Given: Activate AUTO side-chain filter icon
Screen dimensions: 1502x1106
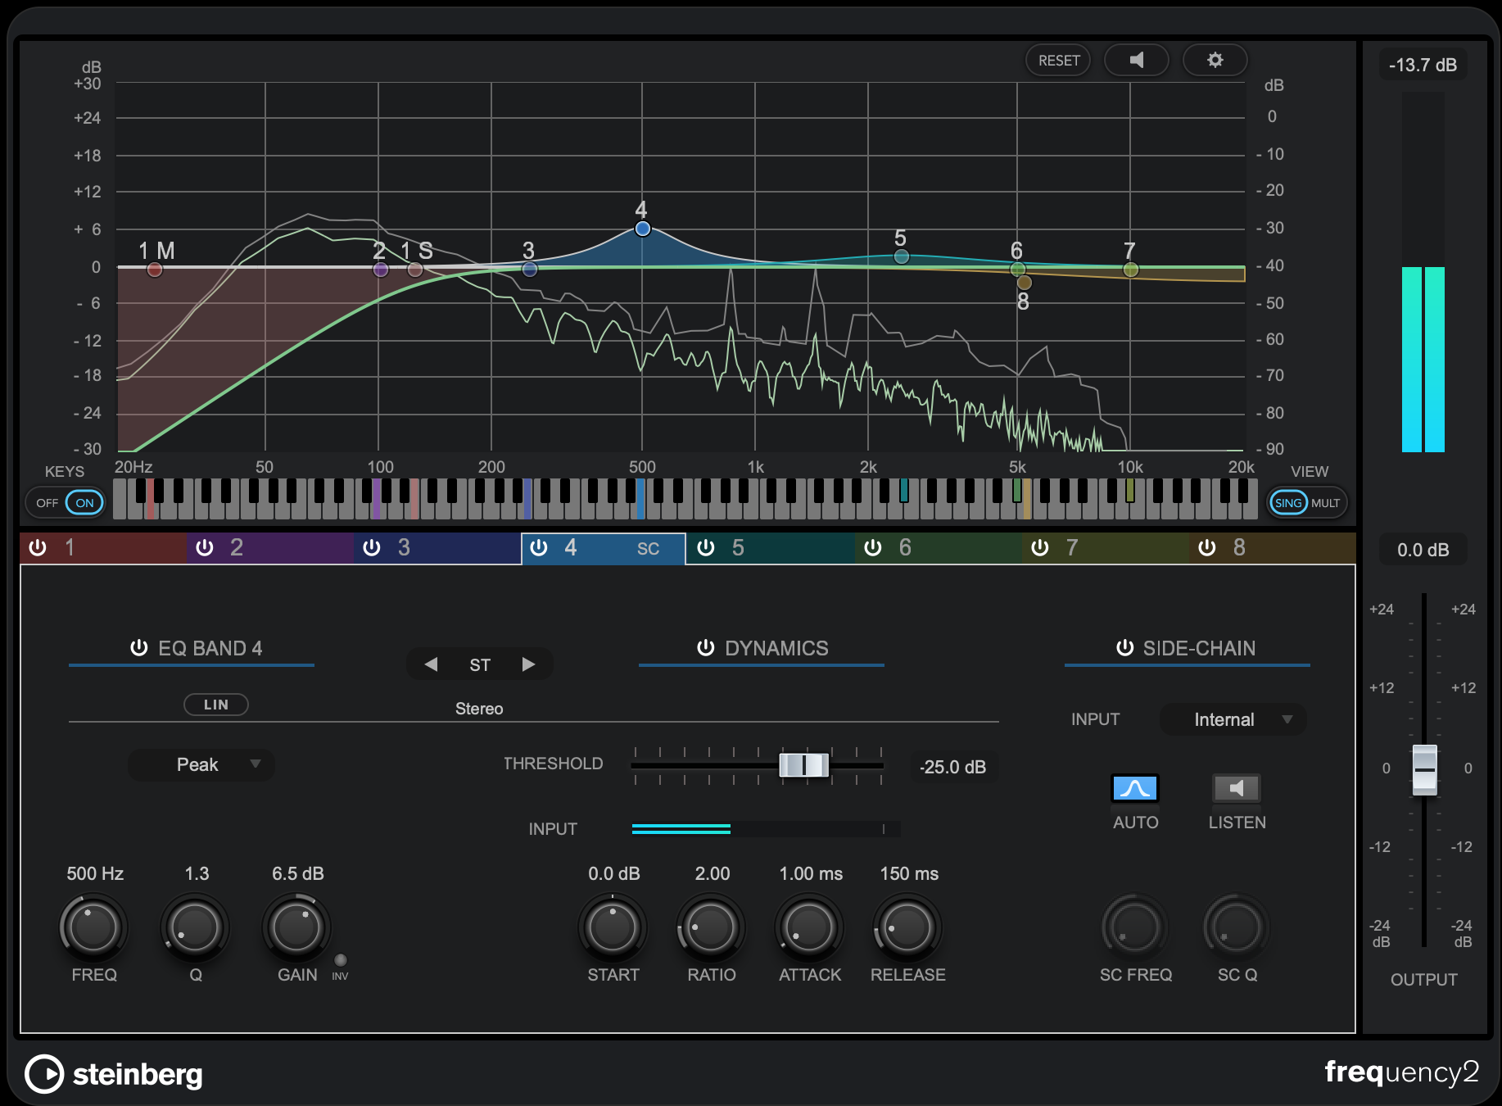Looking at the screenshot, I should (x=1135, y=788).
